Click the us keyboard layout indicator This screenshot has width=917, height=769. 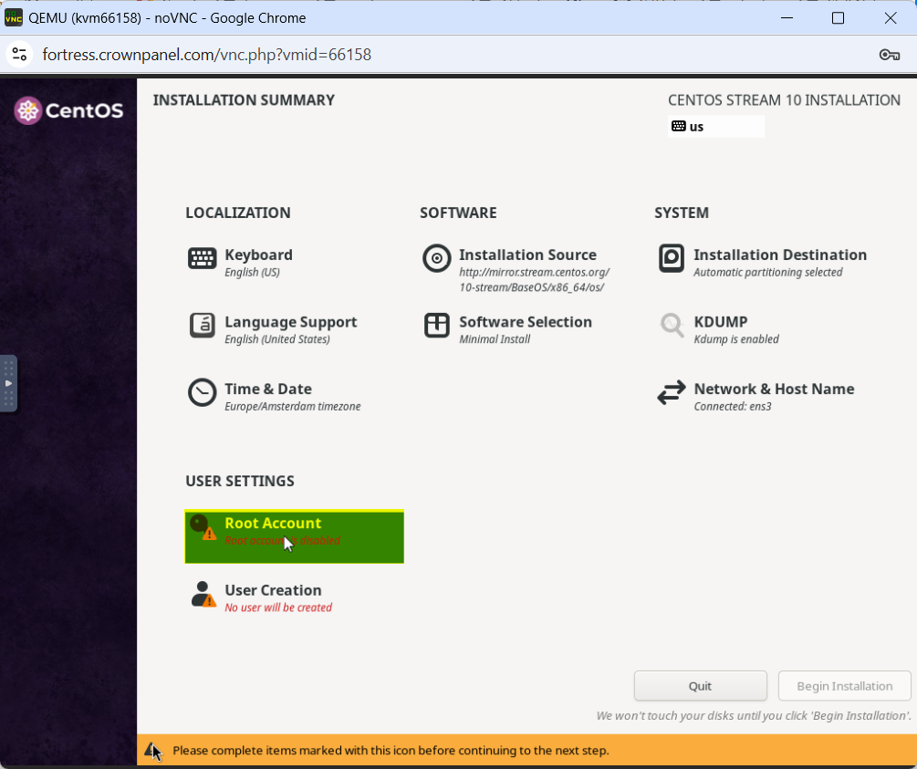(x=716, y=126)
